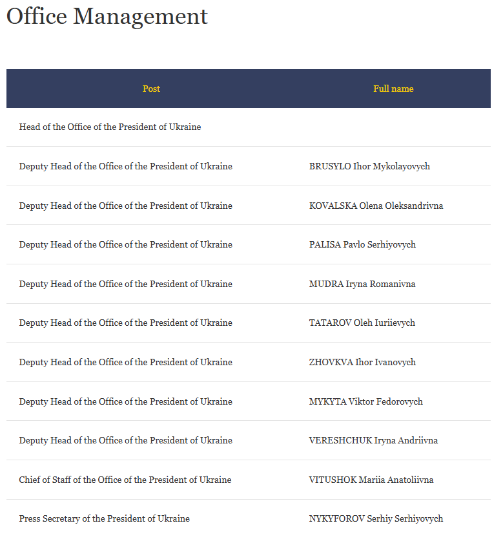Click MYKYTA Viktor Fedorovych in the list

(365, 402)
